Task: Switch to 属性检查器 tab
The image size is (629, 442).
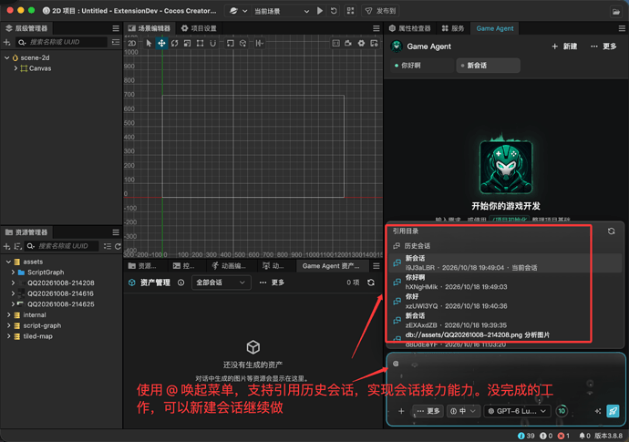Action: point(410,28)
